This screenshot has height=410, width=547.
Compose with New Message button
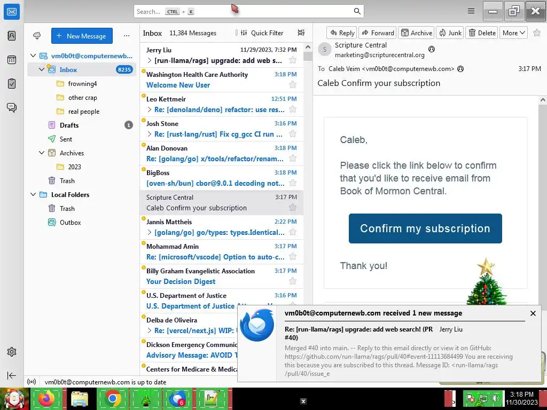point(82,36)
